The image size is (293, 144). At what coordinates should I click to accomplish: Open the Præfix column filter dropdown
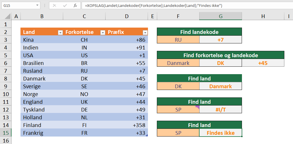[x=145, y=32]
